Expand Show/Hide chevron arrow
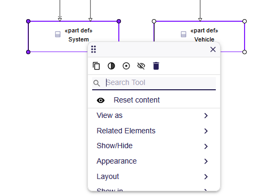Screen dimensions: 276x196 click(206, 147)
